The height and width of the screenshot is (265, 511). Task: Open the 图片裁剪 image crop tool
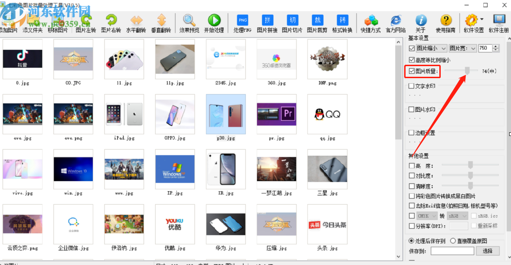tap(317, 24)
